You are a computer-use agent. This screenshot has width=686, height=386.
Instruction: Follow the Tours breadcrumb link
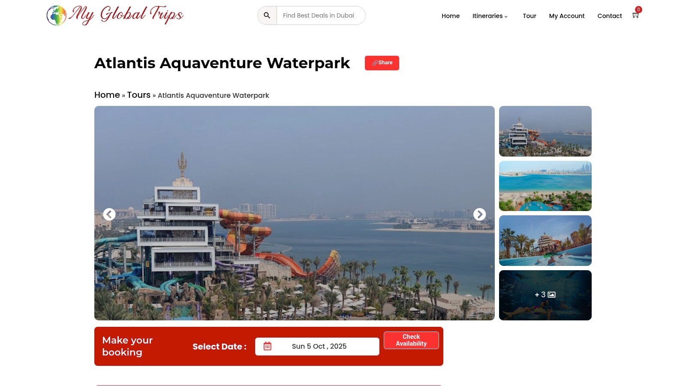[x=138, y=95]
